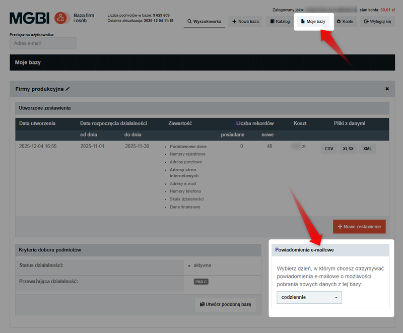Viewport: 403px width, 333px height.
Task: Download the XML data file
Action: tap(367, 149)
